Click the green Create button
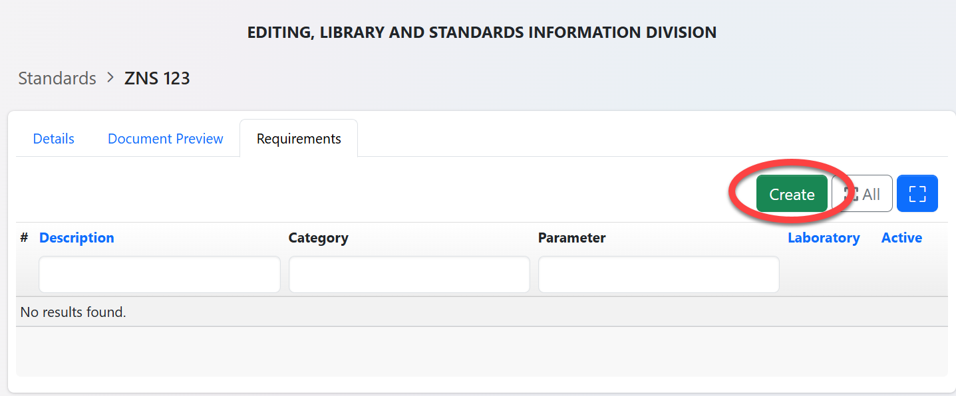Image resolution: width=956 pixels, height=396 pixels. point(792,194)
